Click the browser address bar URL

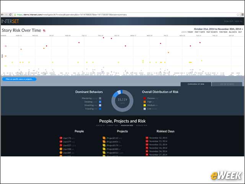coord(72,15)
